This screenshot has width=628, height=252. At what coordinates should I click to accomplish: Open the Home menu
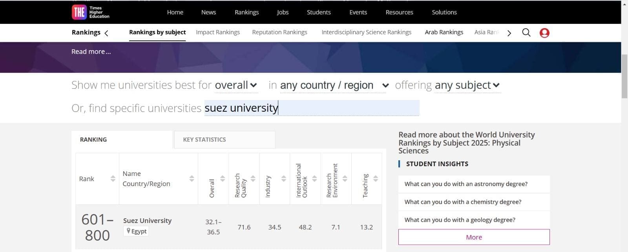point(175,12)
